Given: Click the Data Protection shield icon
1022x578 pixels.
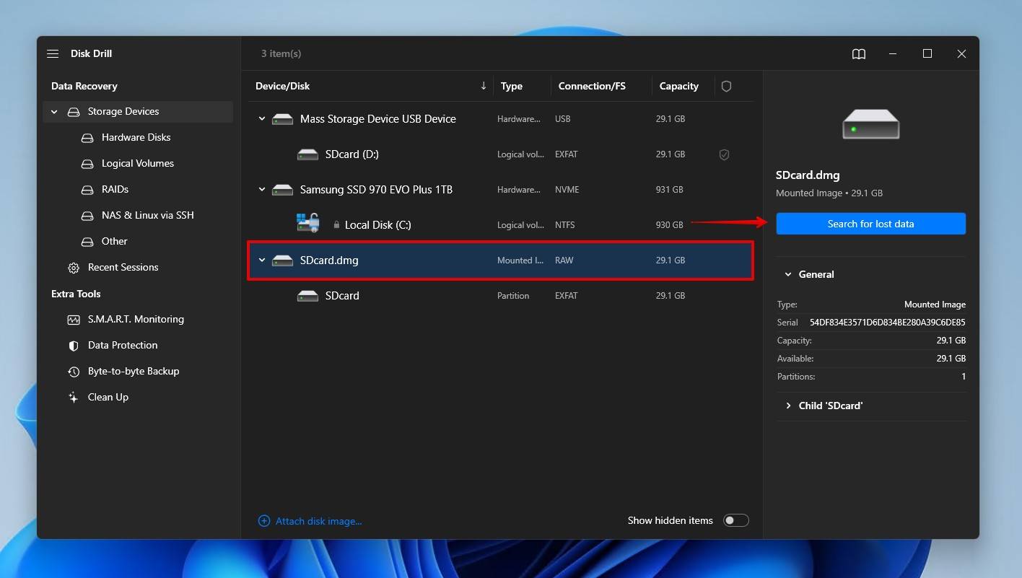Looking at the screenshot, I should pyautogui.click(x=74, y=346).
